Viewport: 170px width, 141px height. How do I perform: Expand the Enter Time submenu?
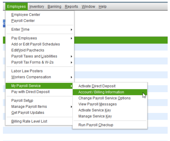40,29
